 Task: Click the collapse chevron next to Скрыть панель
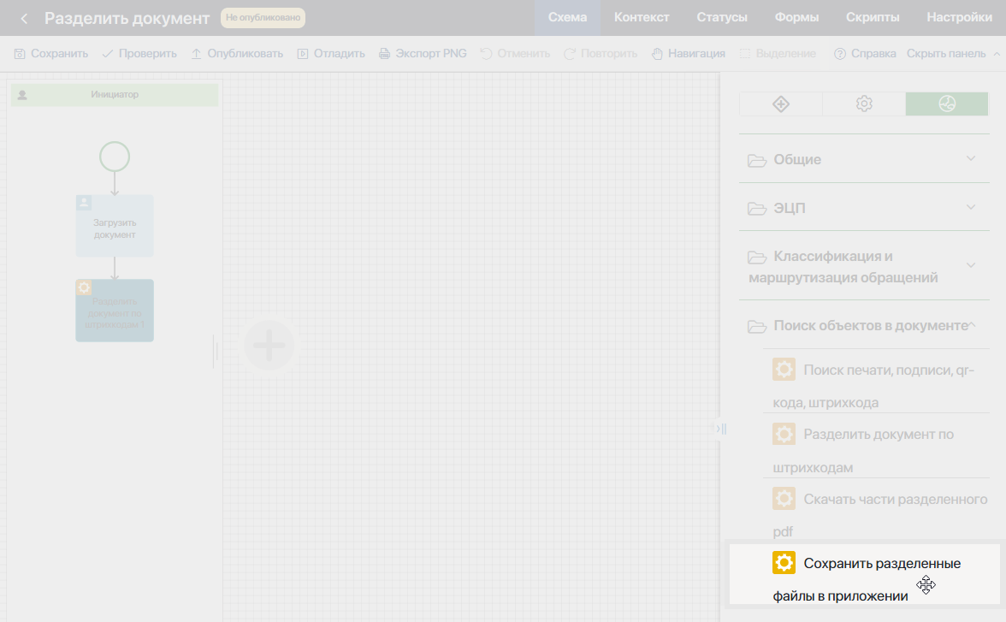point(997,54)
